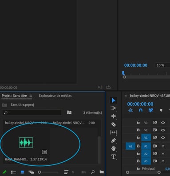Toggle A2 track targeting

[x=146, y=154]
